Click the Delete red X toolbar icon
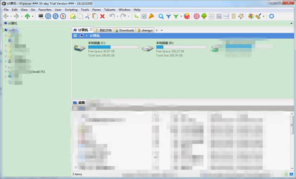Viewport: 296px width, 179px height. (102, 16)
